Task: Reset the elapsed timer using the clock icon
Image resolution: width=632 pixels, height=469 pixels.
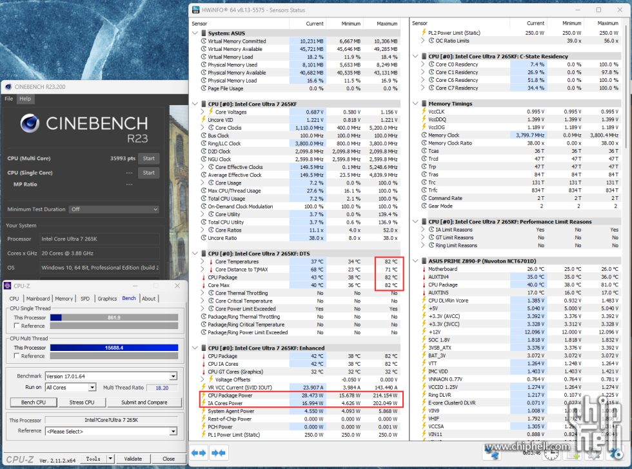Action: 551,454
